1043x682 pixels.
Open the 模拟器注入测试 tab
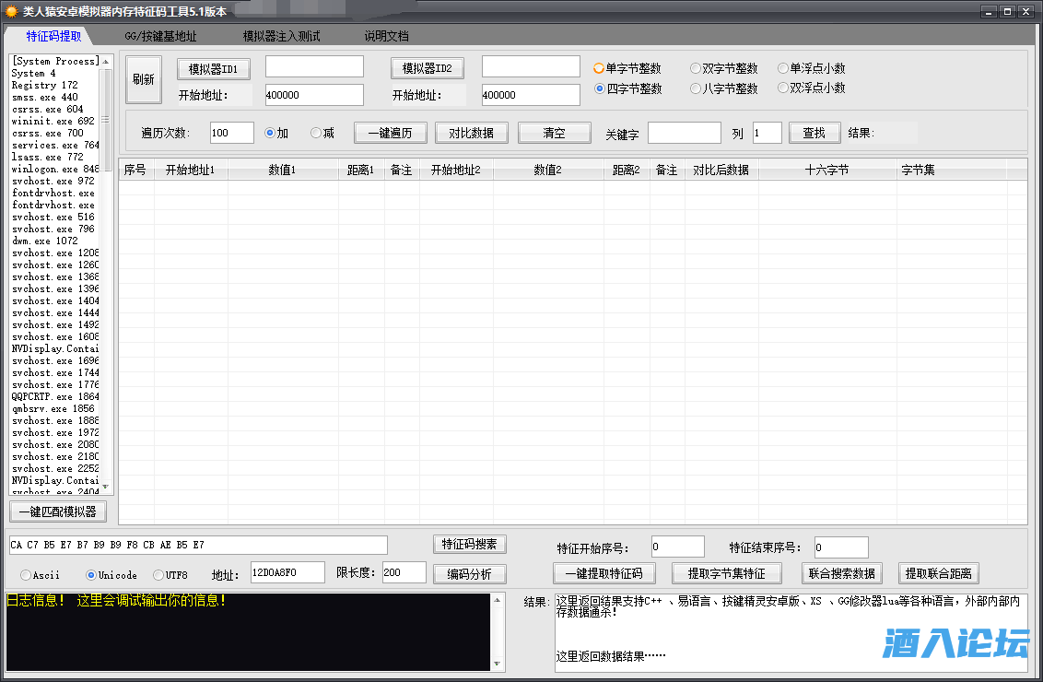tap(281, 37)
